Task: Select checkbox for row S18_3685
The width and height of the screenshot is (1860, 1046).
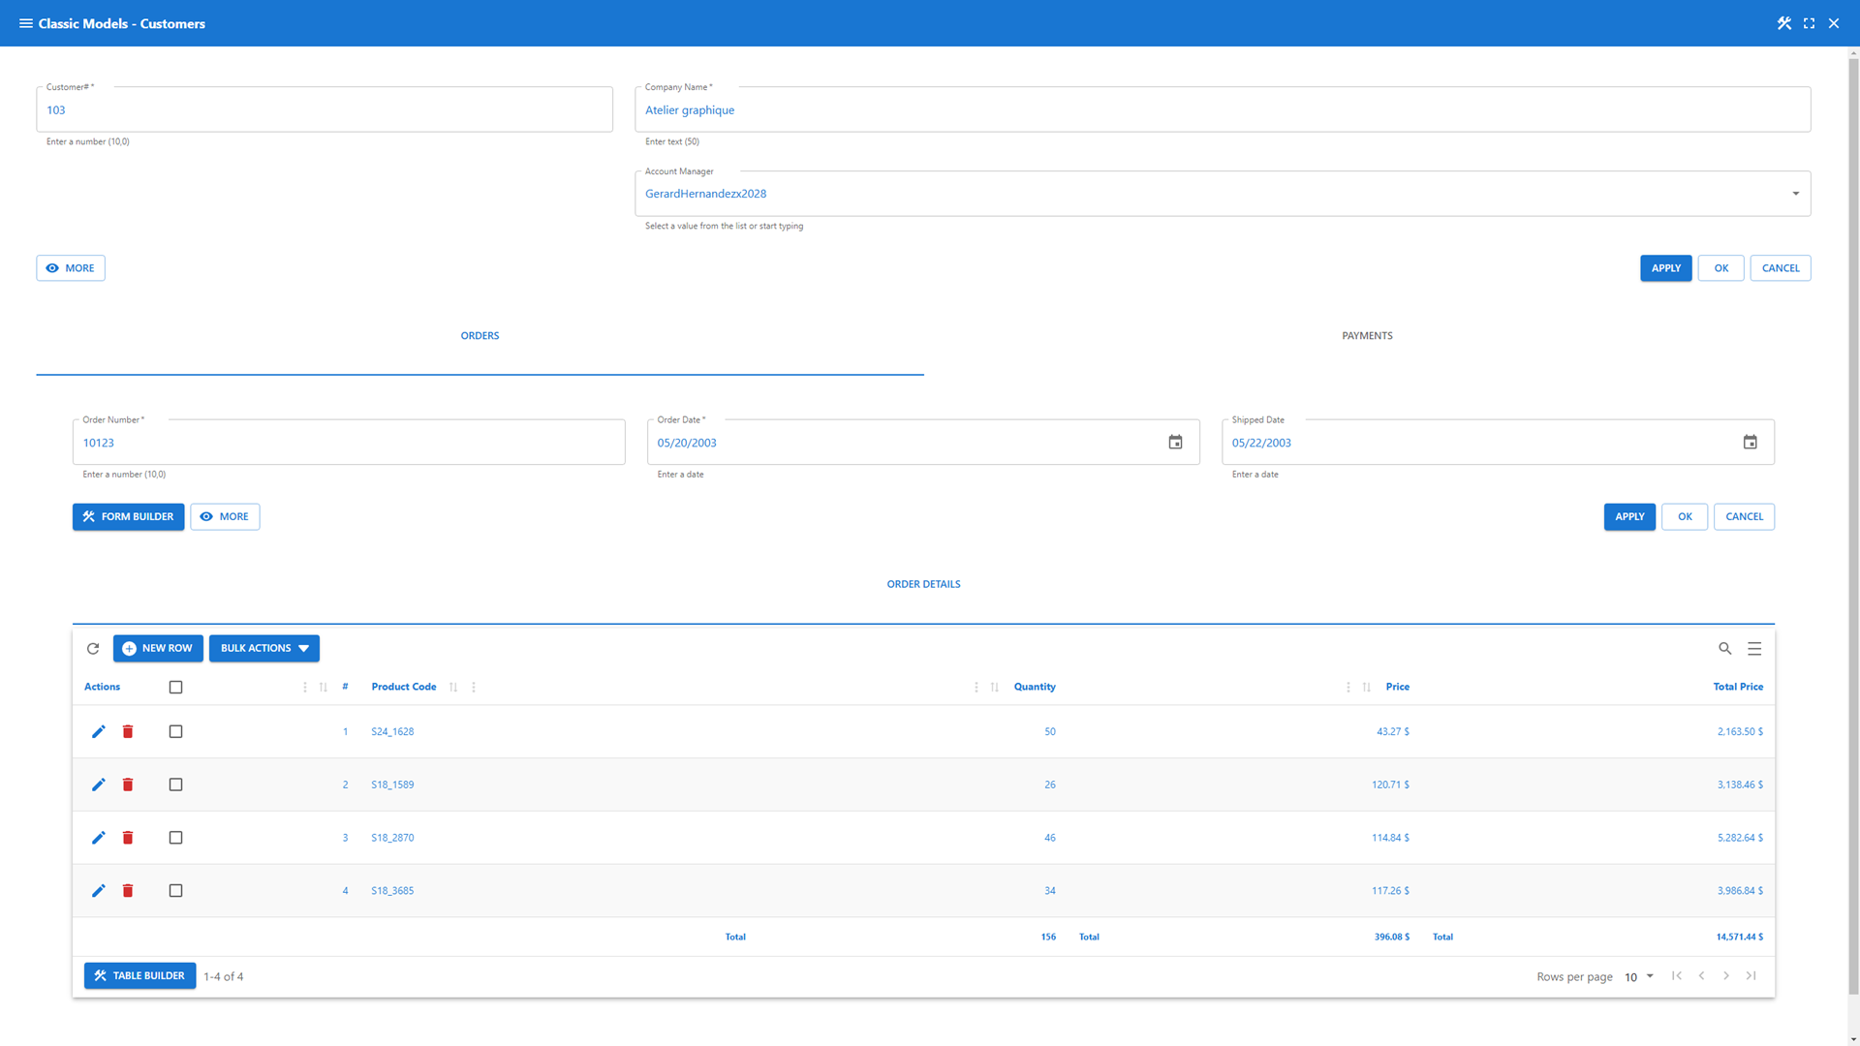Action: 175,891
